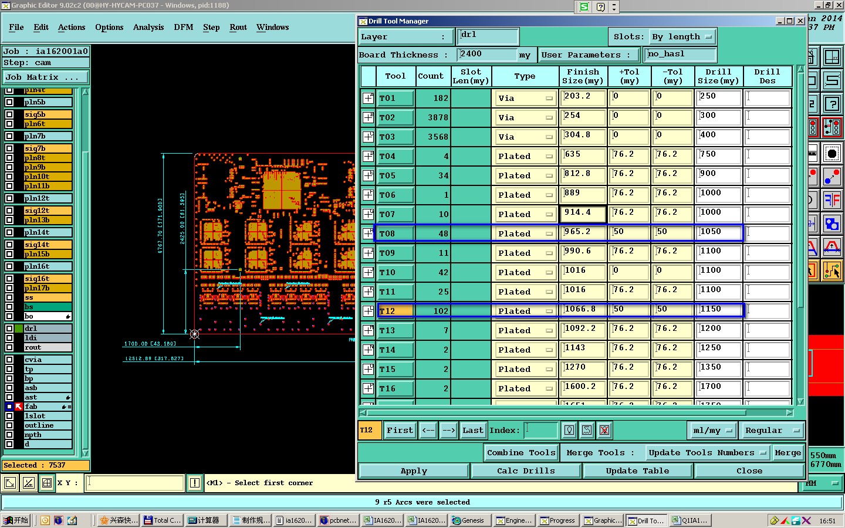
Task: Toggle the checkbox for the drl layer
Action: pos(9,329)
